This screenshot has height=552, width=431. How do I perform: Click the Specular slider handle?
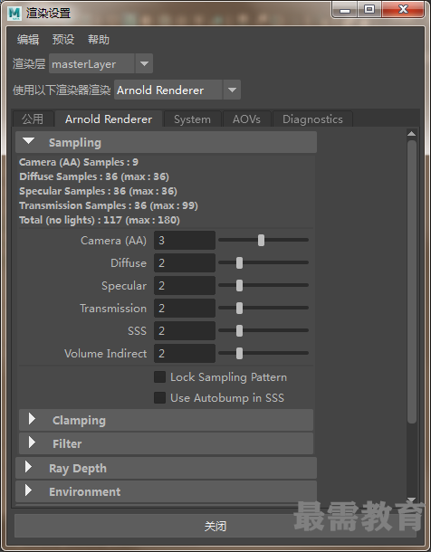pyautogui.click(x=239, y=285)
